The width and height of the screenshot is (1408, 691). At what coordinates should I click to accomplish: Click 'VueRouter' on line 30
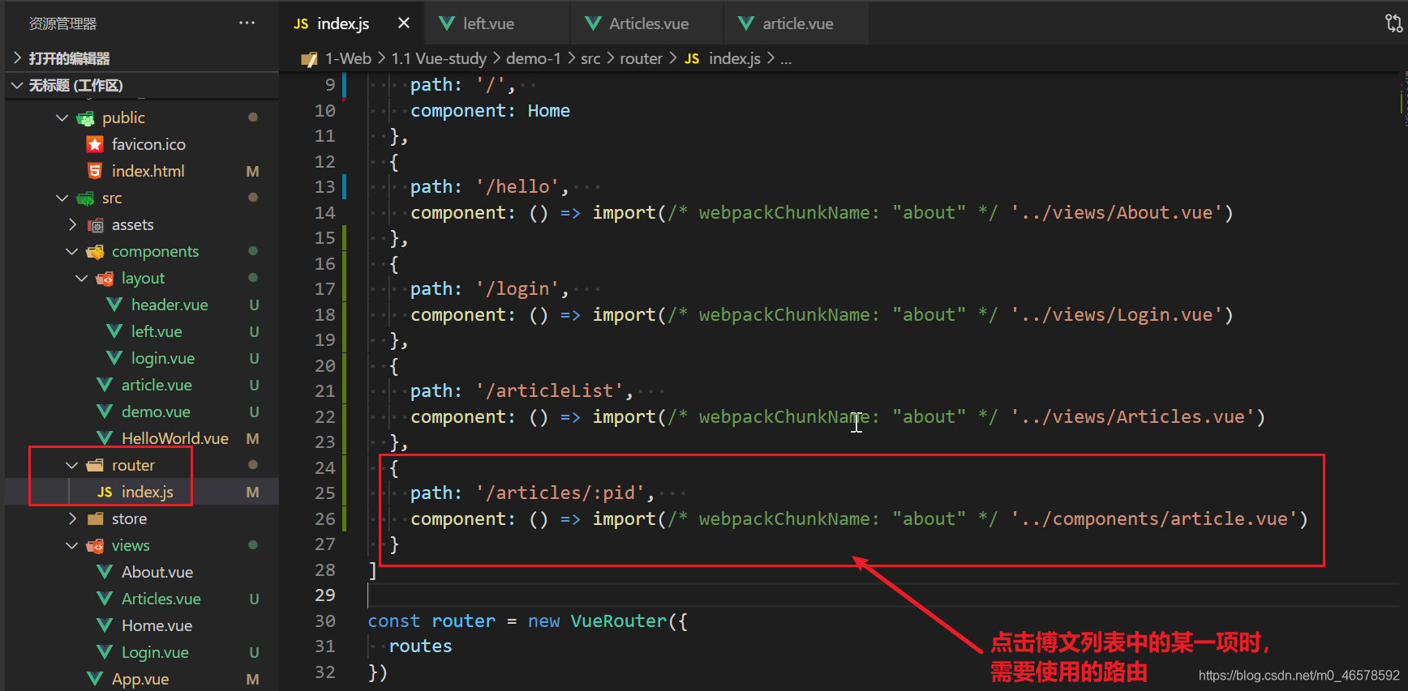(x=618, y=621)
